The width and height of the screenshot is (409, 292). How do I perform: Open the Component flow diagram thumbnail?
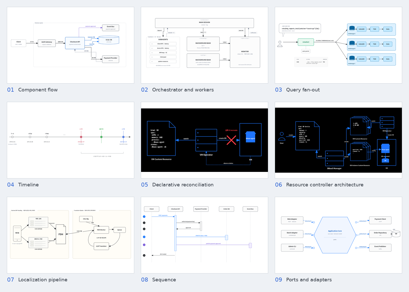[71, 45]
